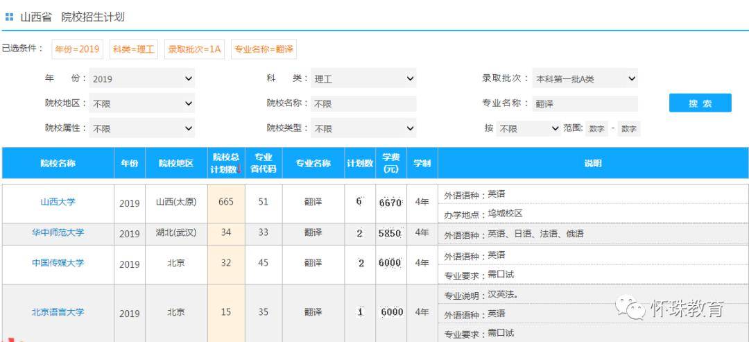Viewport: 749px width, 342px height.
Task: Click the 院校名称 input field
Action: [x=363, y=103]
